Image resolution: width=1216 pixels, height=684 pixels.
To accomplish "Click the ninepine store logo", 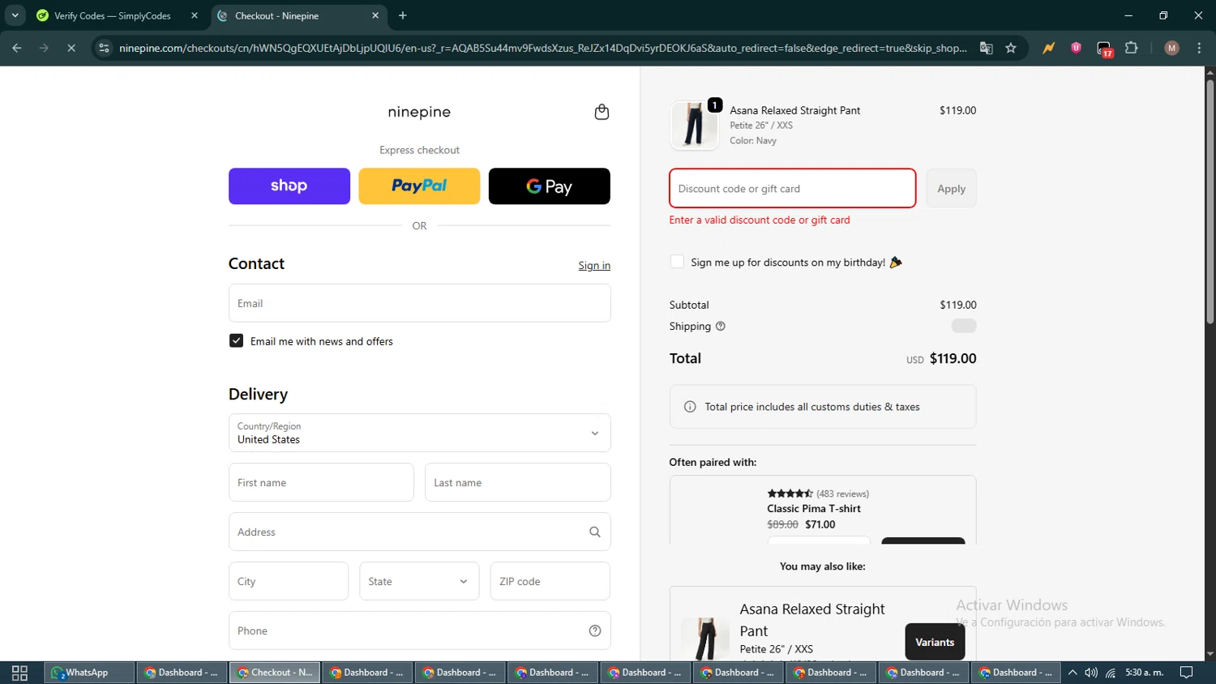I will click(x=419, y=112).
